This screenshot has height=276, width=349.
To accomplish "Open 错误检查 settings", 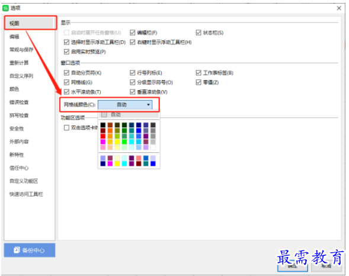I will pyautogui.click(x=30, y=102).
